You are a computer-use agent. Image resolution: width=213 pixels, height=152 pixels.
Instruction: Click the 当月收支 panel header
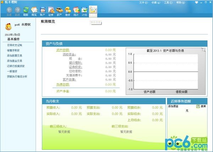[x=104, y=101]
